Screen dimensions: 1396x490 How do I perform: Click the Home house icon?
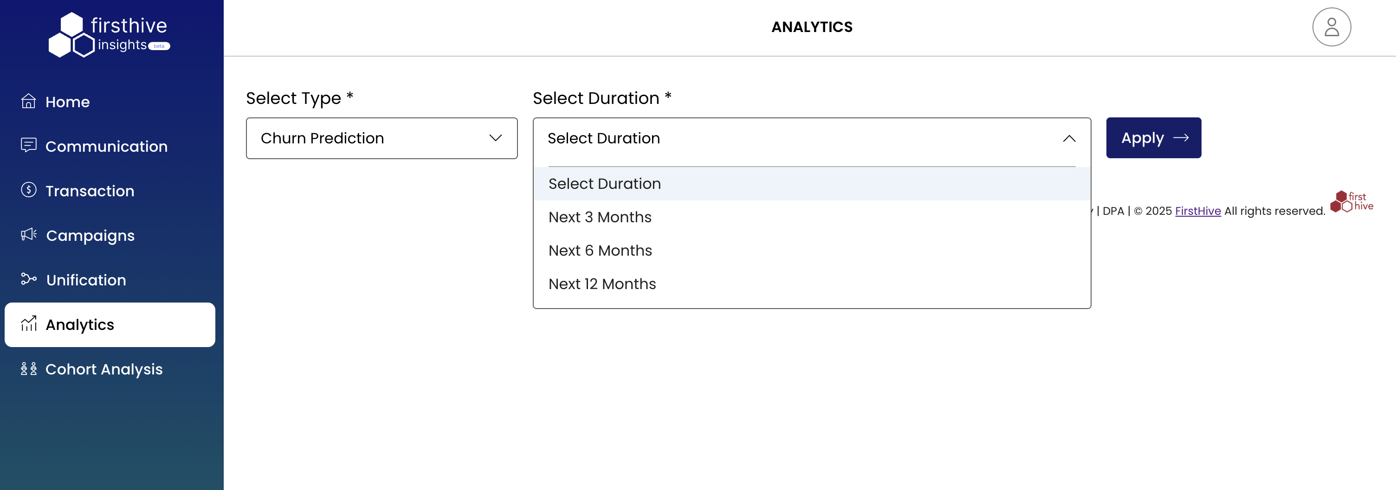tap(28, 101)
